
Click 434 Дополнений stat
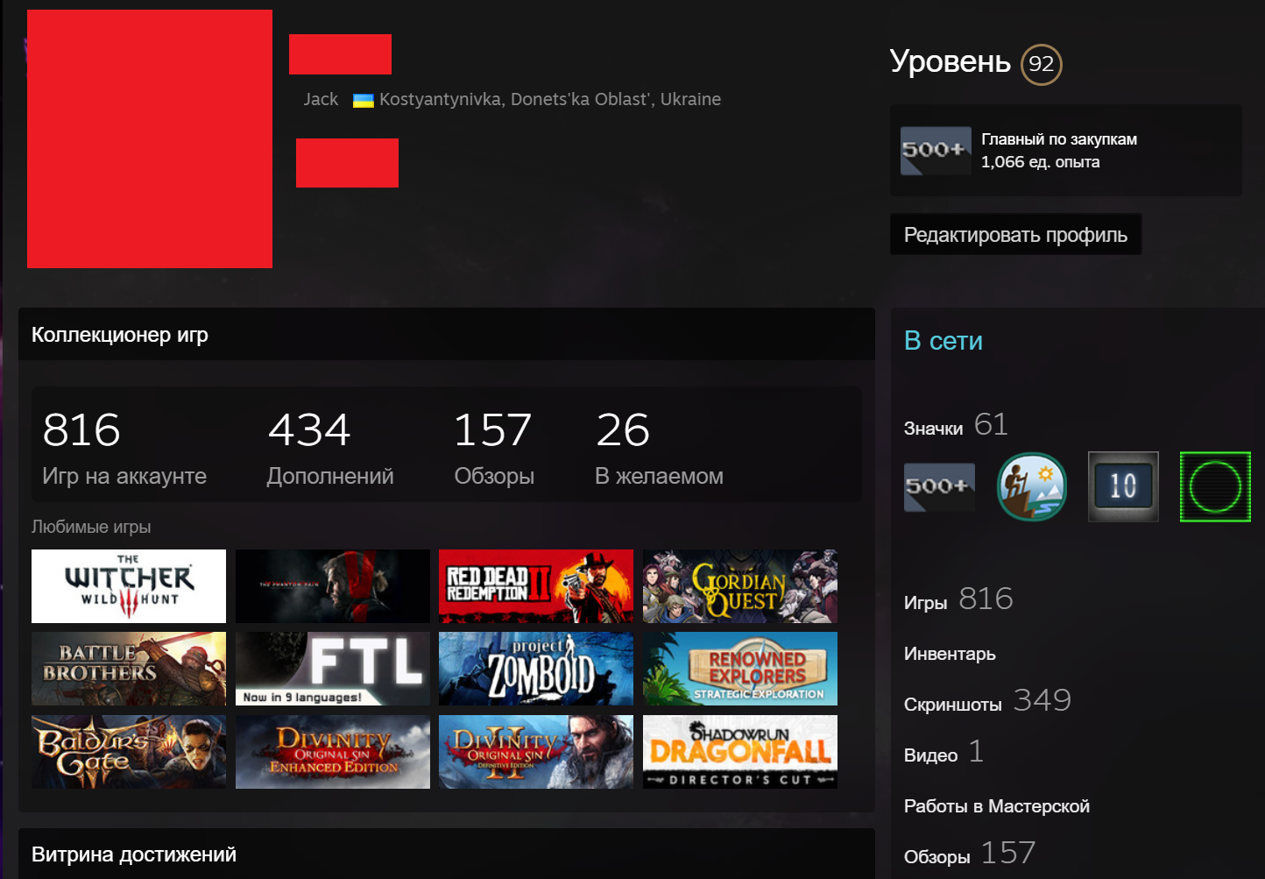click(x=330, y=448)
